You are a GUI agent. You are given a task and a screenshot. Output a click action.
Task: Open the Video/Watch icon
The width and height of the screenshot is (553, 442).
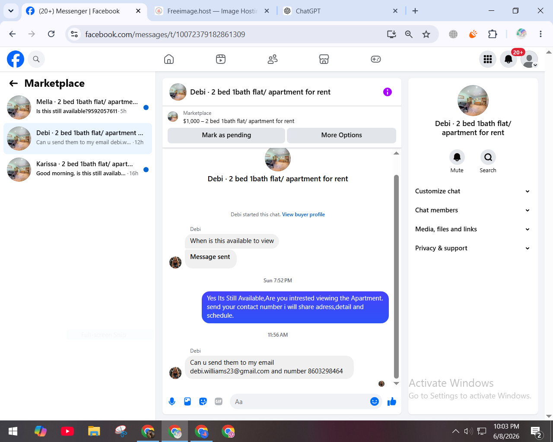tap(221, 59)
